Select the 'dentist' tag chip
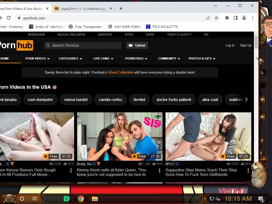This screenshot has width=272, height=204. (139, 100)
